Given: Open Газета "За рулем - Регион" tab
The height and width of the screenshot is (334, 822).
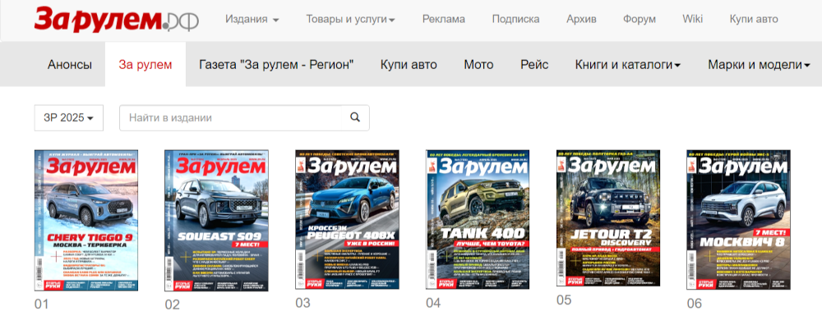Looking at the screenshot, I should [x=276, y=65].
